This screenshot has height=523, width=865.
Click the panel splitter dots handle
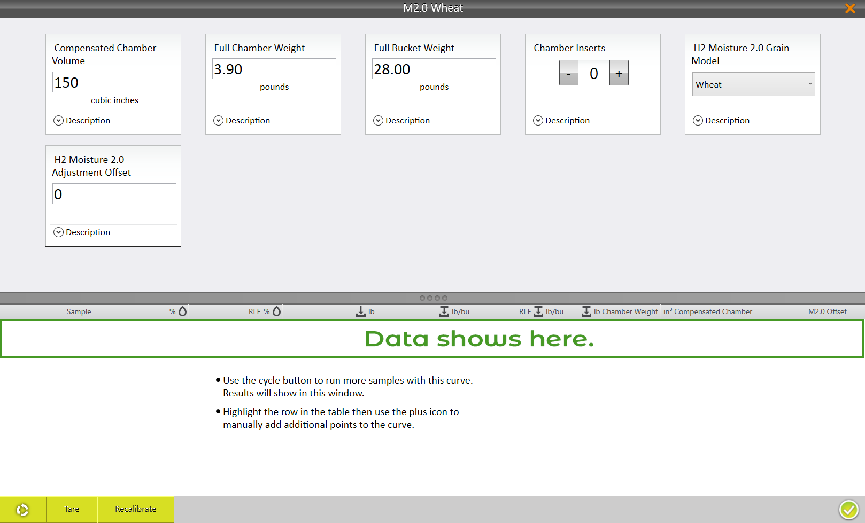click(x=433, y=298)
